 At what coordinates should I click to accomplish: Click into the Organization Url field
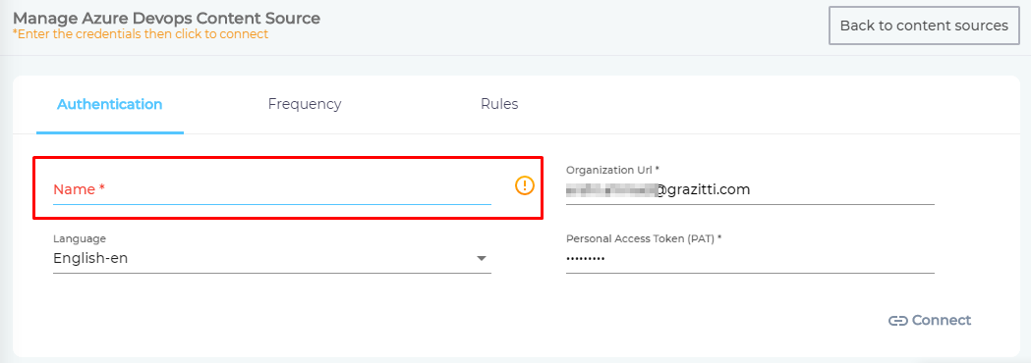[x=750, y=190]
